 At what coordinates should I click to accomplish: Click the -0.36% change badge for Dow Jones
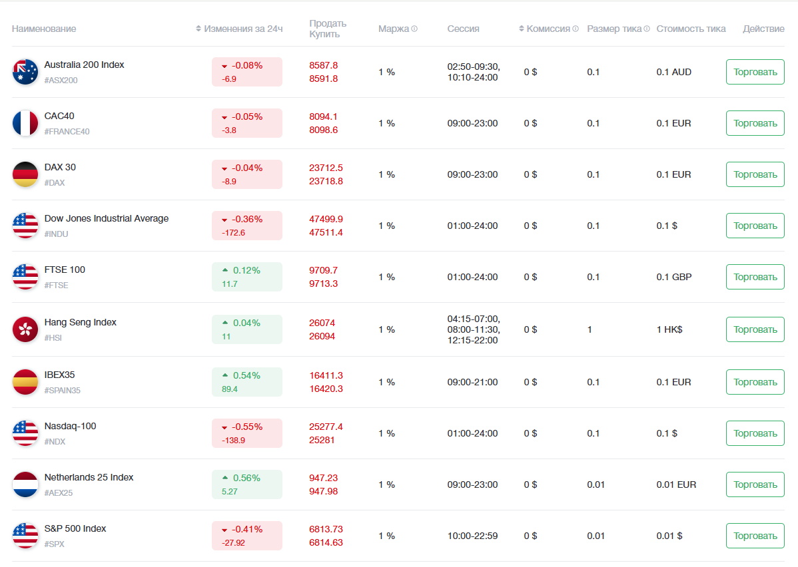pyautogui.click(x=246, y=226)
